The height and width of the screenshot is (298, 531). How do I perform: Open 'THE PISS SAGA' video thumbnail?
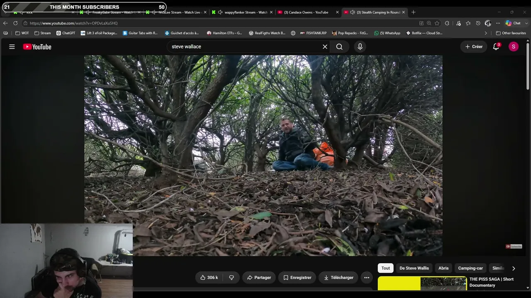click(x=422, y=284)
